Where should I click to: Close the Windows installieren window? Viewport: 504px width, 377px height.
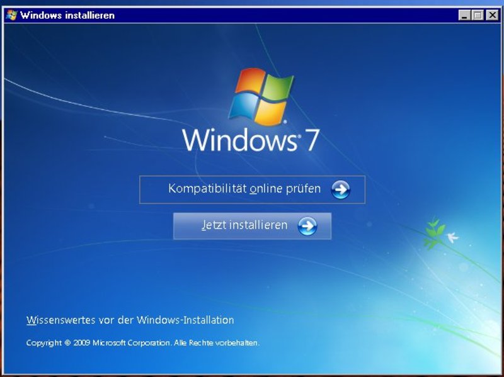[492, 15]
